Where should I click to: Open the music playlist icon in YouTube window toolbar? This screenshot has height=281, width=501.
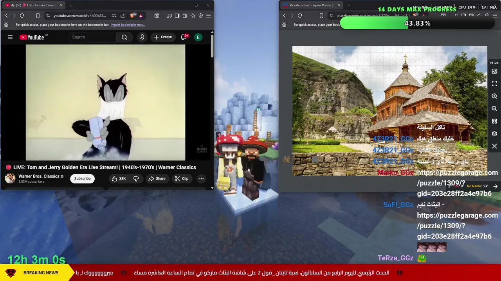pyautogui.click(x=169, y=16)
